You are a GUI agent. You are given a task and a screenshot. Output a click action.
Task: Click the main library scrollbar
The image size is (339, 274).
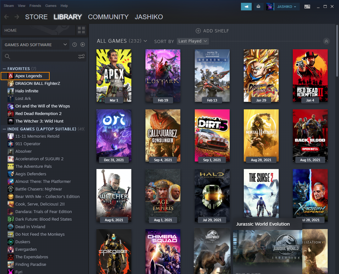[337, 51]
